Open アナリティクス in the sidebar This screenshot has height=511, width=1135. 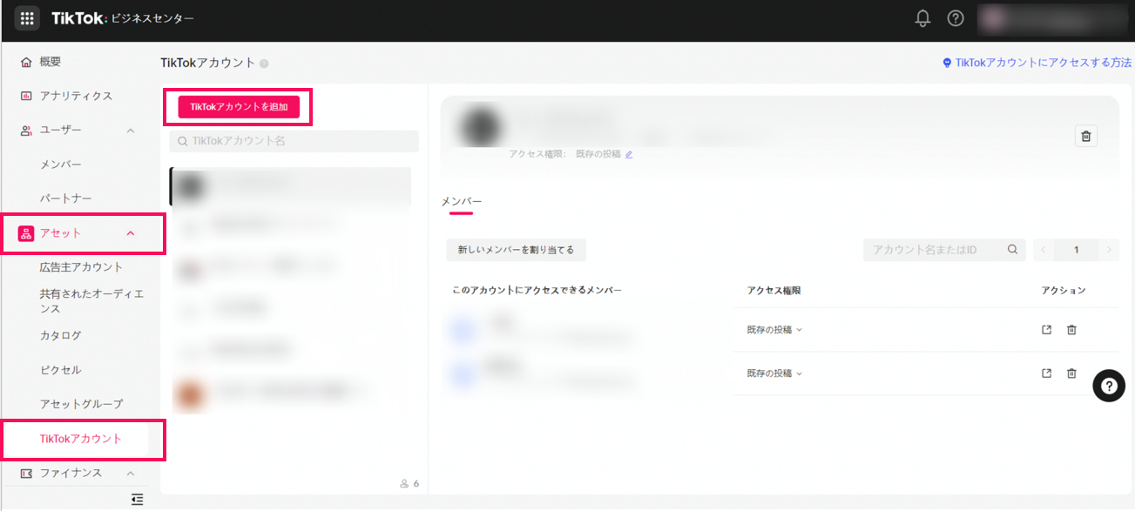pyautogui.click(x=76, y=96)
